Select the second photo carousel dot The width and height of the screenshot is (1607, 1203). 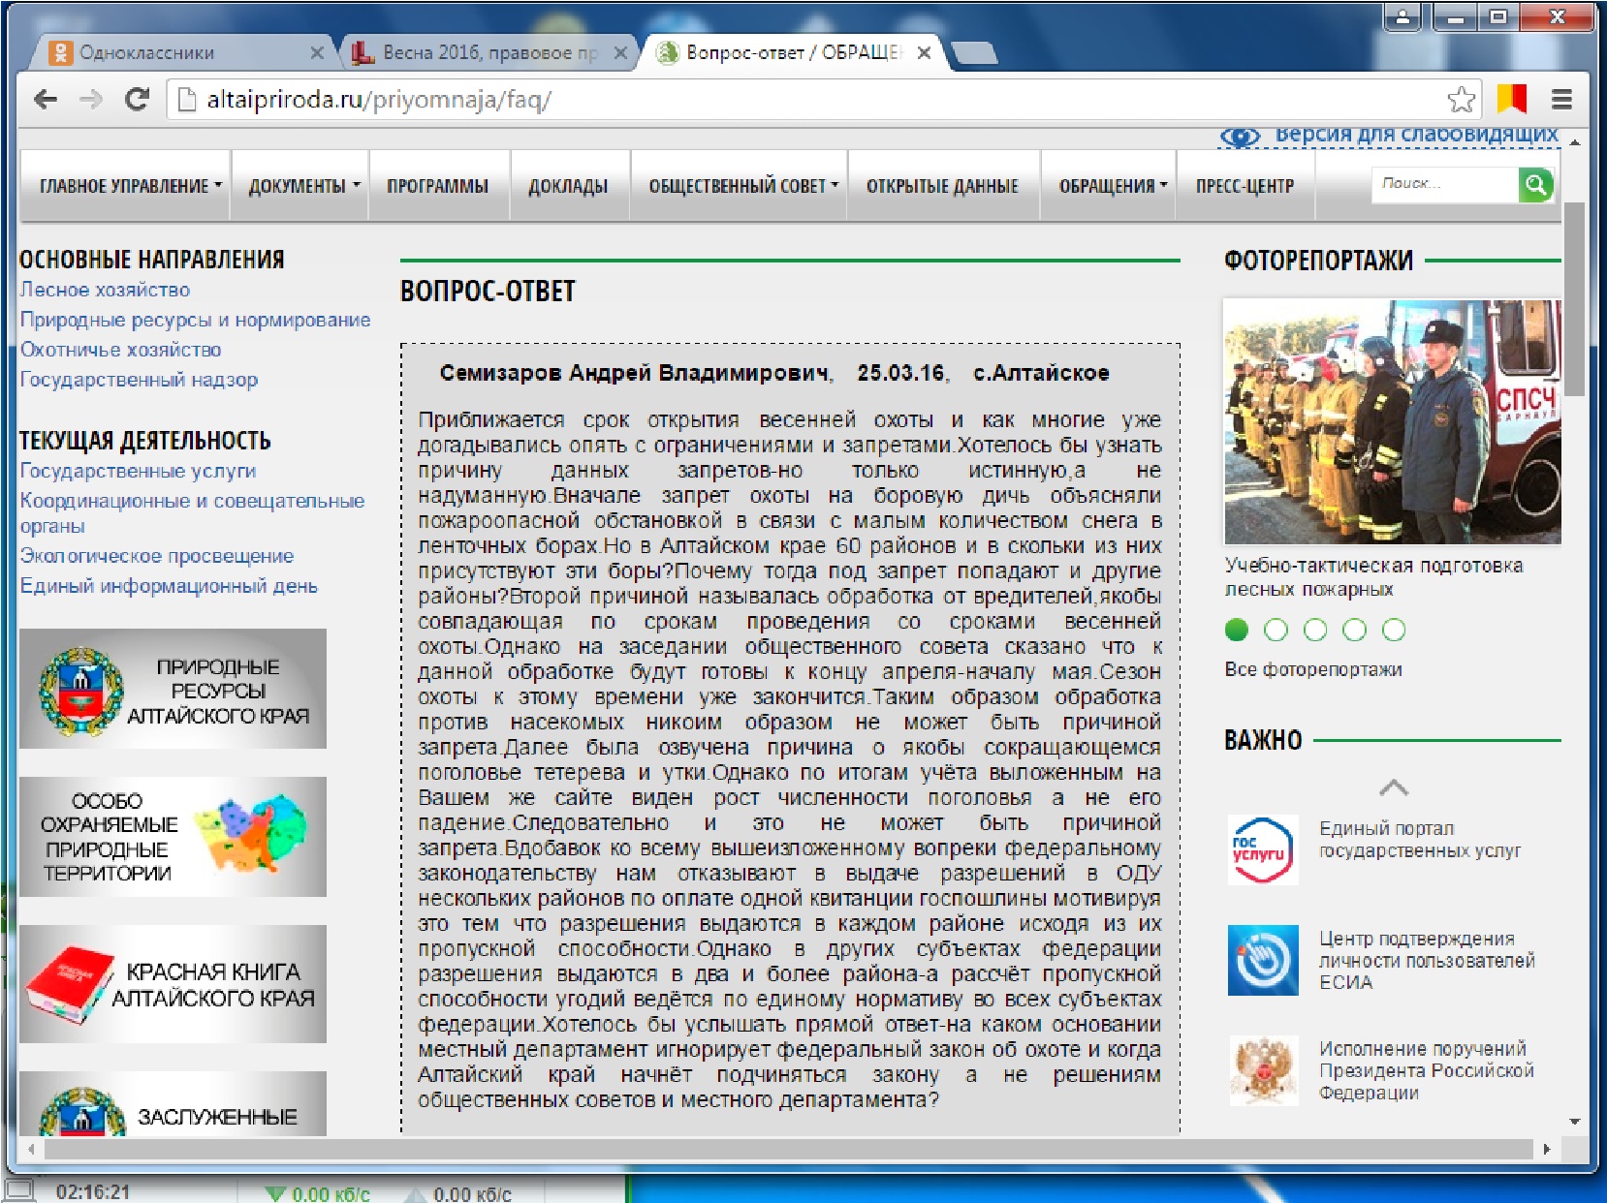coord(1276,631)
